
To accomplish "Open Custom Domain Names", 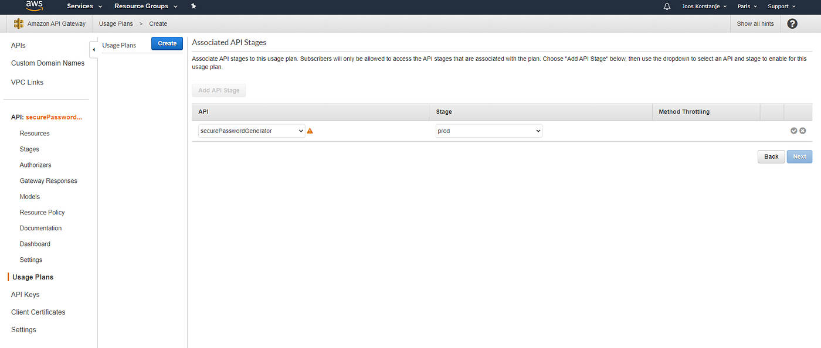I will tap(48, 63).
